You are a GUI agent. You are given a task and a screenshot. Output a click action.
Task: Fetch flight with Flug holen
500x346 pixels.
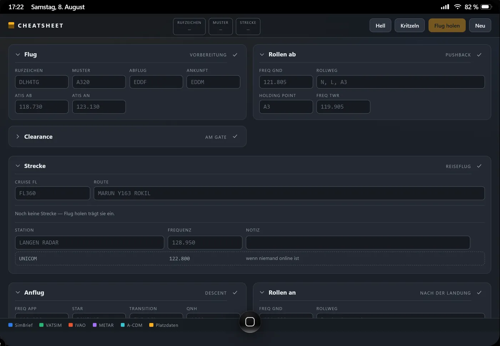tap(447, 25)
